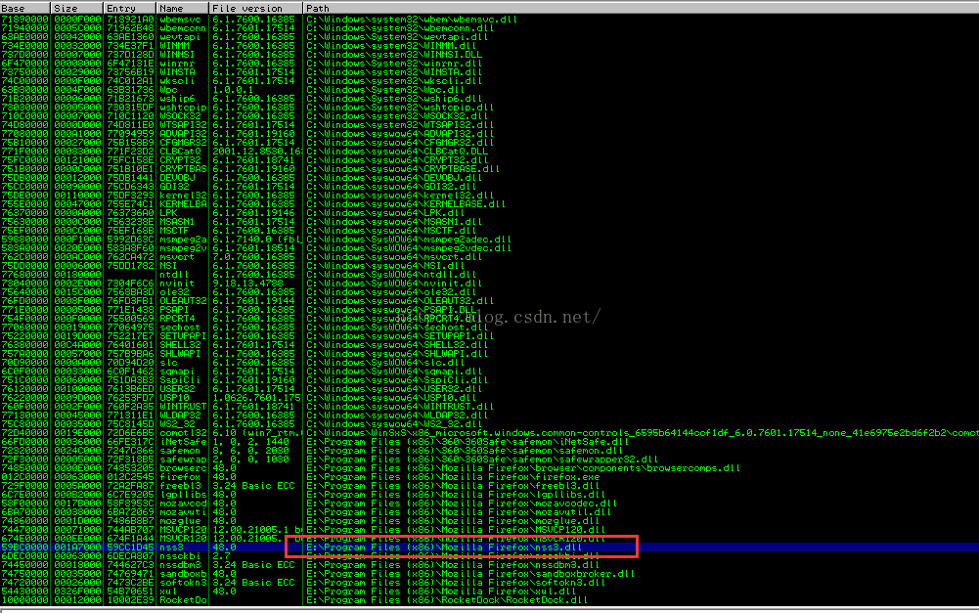Click the File version column header
This screenshot has width=979, height=613.
pyautogui.click(x=256, y=8)
